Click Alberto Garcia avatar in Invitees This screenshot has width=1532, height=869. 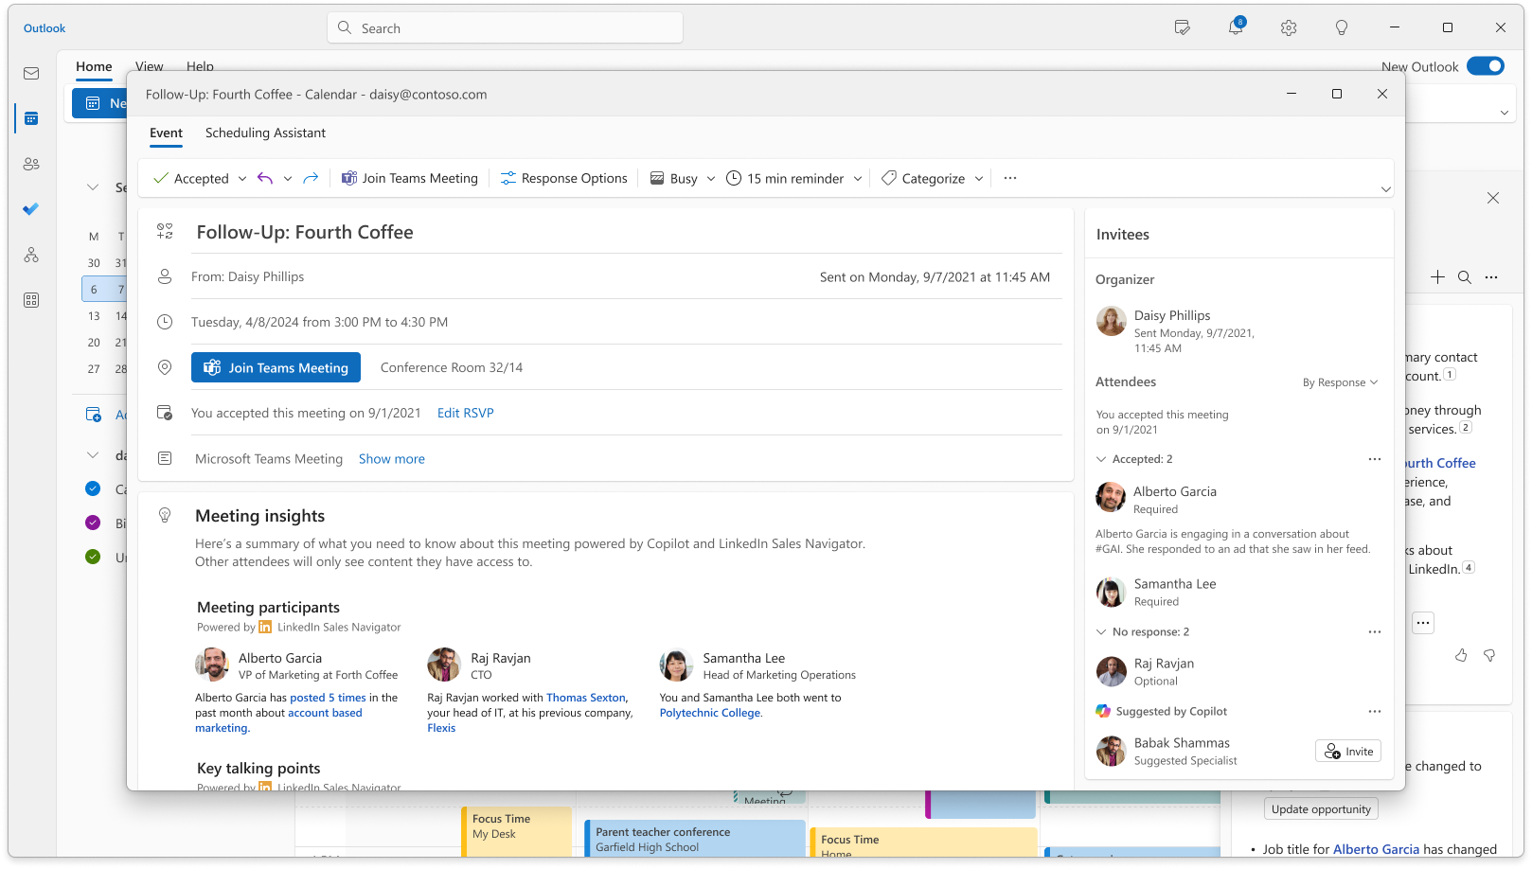pos(1111,497)
